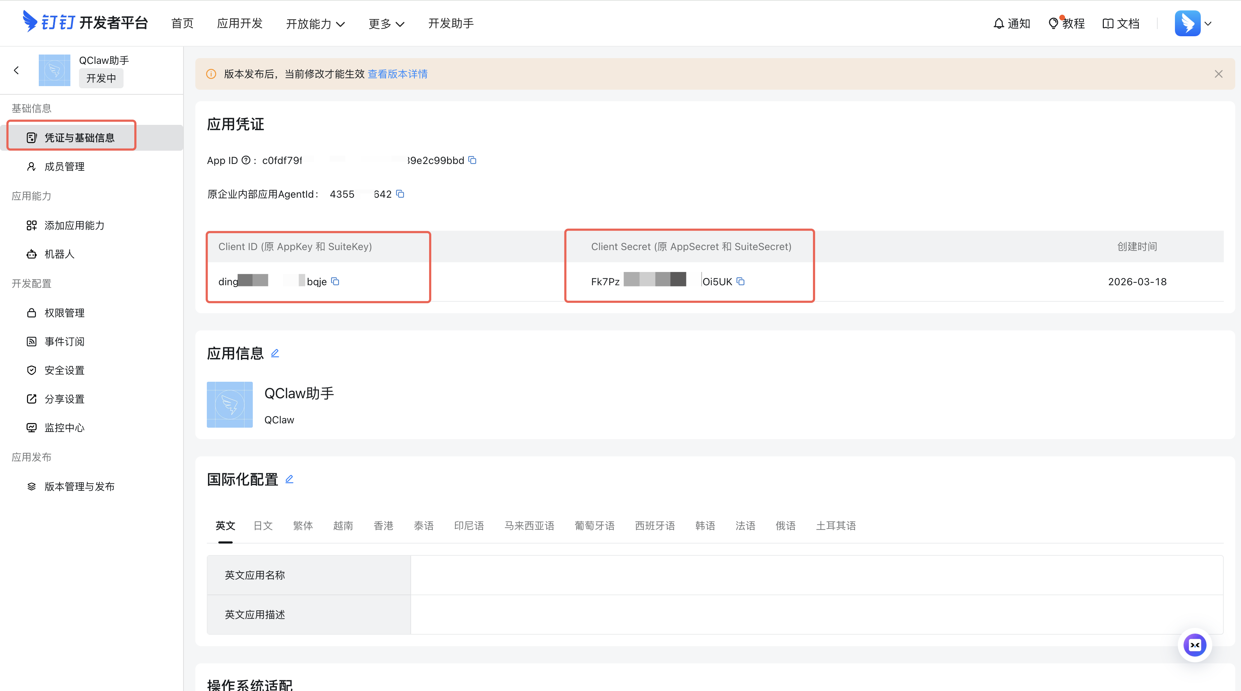Screen dimensions: 1241x691
Task: Go back with the left arrow
Action: (17, 70)
